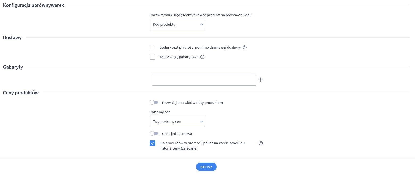
Task: Toggle Pozwalaj ustawiać waluty produktom switch
Action: point(154,103)
